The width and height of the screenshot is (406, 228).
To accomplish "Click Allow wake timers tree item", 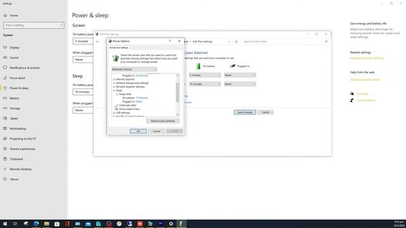I will point(129,109).
